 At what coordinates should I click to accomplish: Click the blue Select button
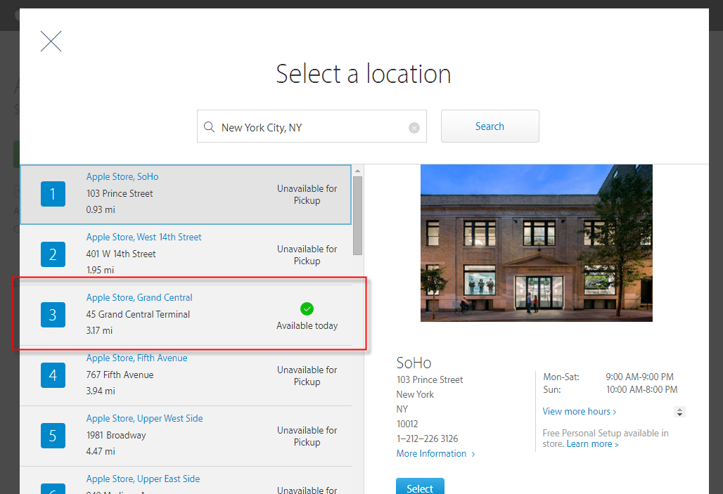(x=420, y=487)
